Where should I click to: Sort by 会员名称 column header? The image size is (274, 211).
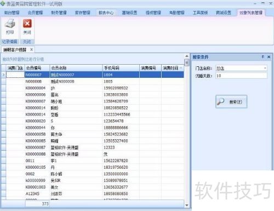click(76, 68)
